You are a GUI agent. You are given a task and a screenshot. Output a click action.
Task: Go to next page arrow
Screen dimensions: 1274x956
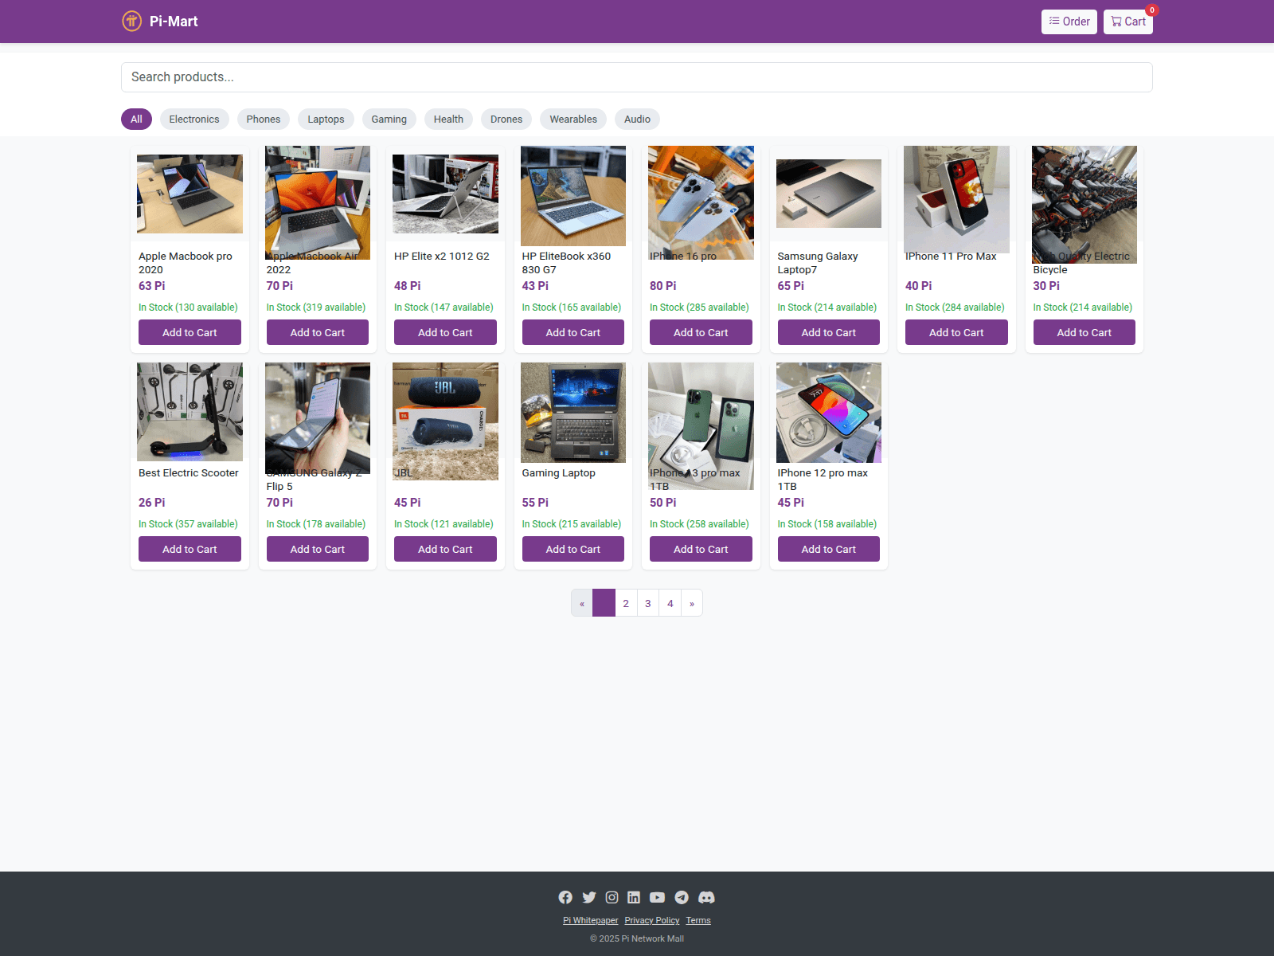[692, 603]
